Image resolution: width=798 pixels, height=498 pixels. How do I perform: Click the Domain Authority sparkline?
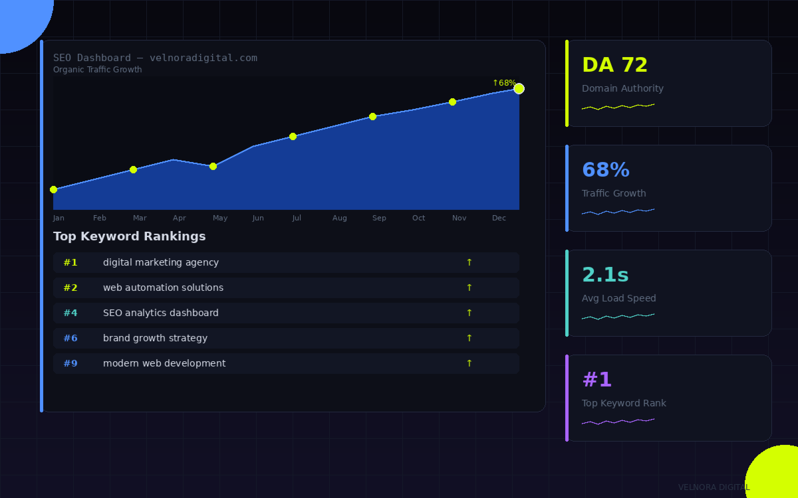point(618,106)
